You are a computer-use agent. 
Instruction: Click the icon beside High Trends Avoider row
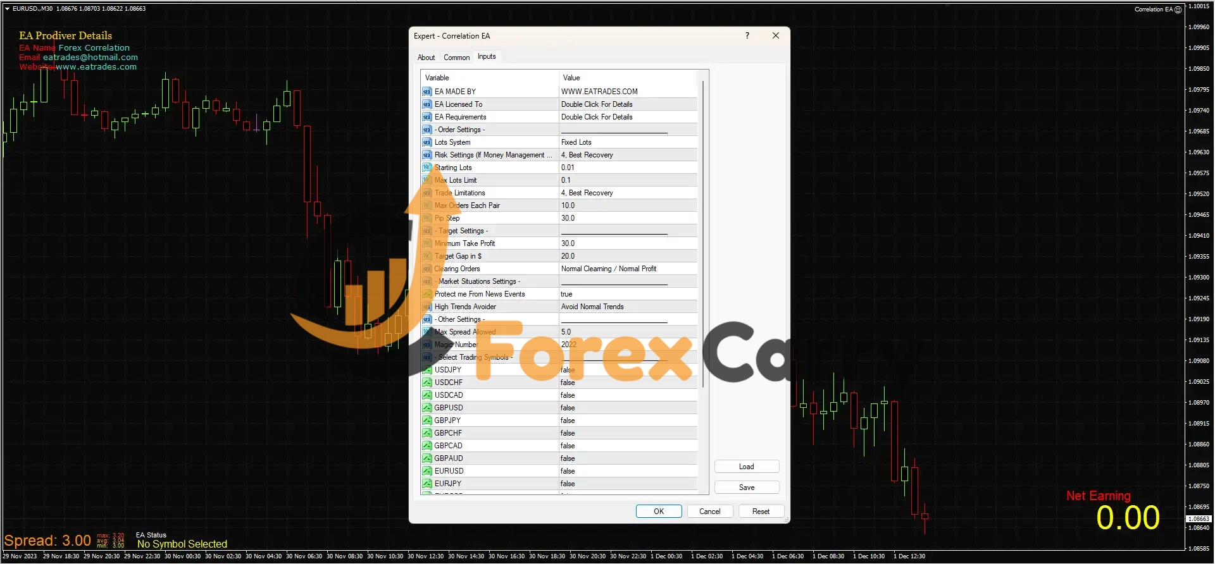click(427, 307)
